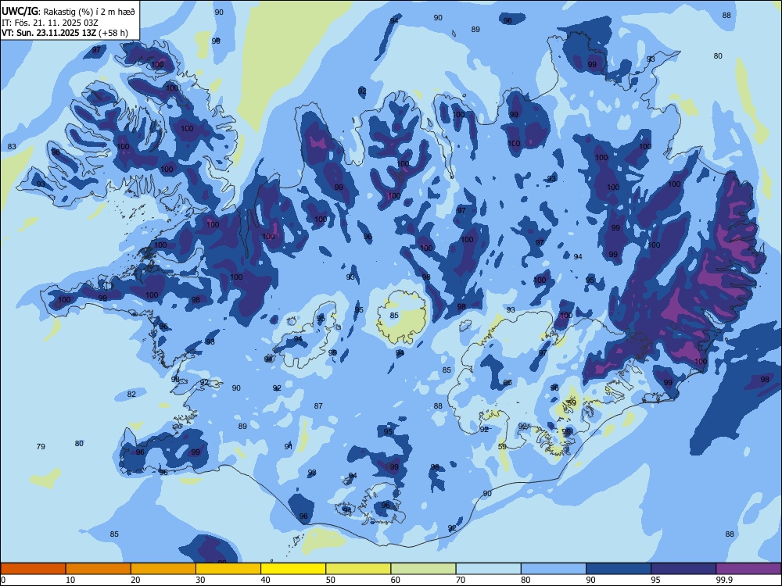
Task: Click the humidity value '91' on the map
Action: [289, 446]
